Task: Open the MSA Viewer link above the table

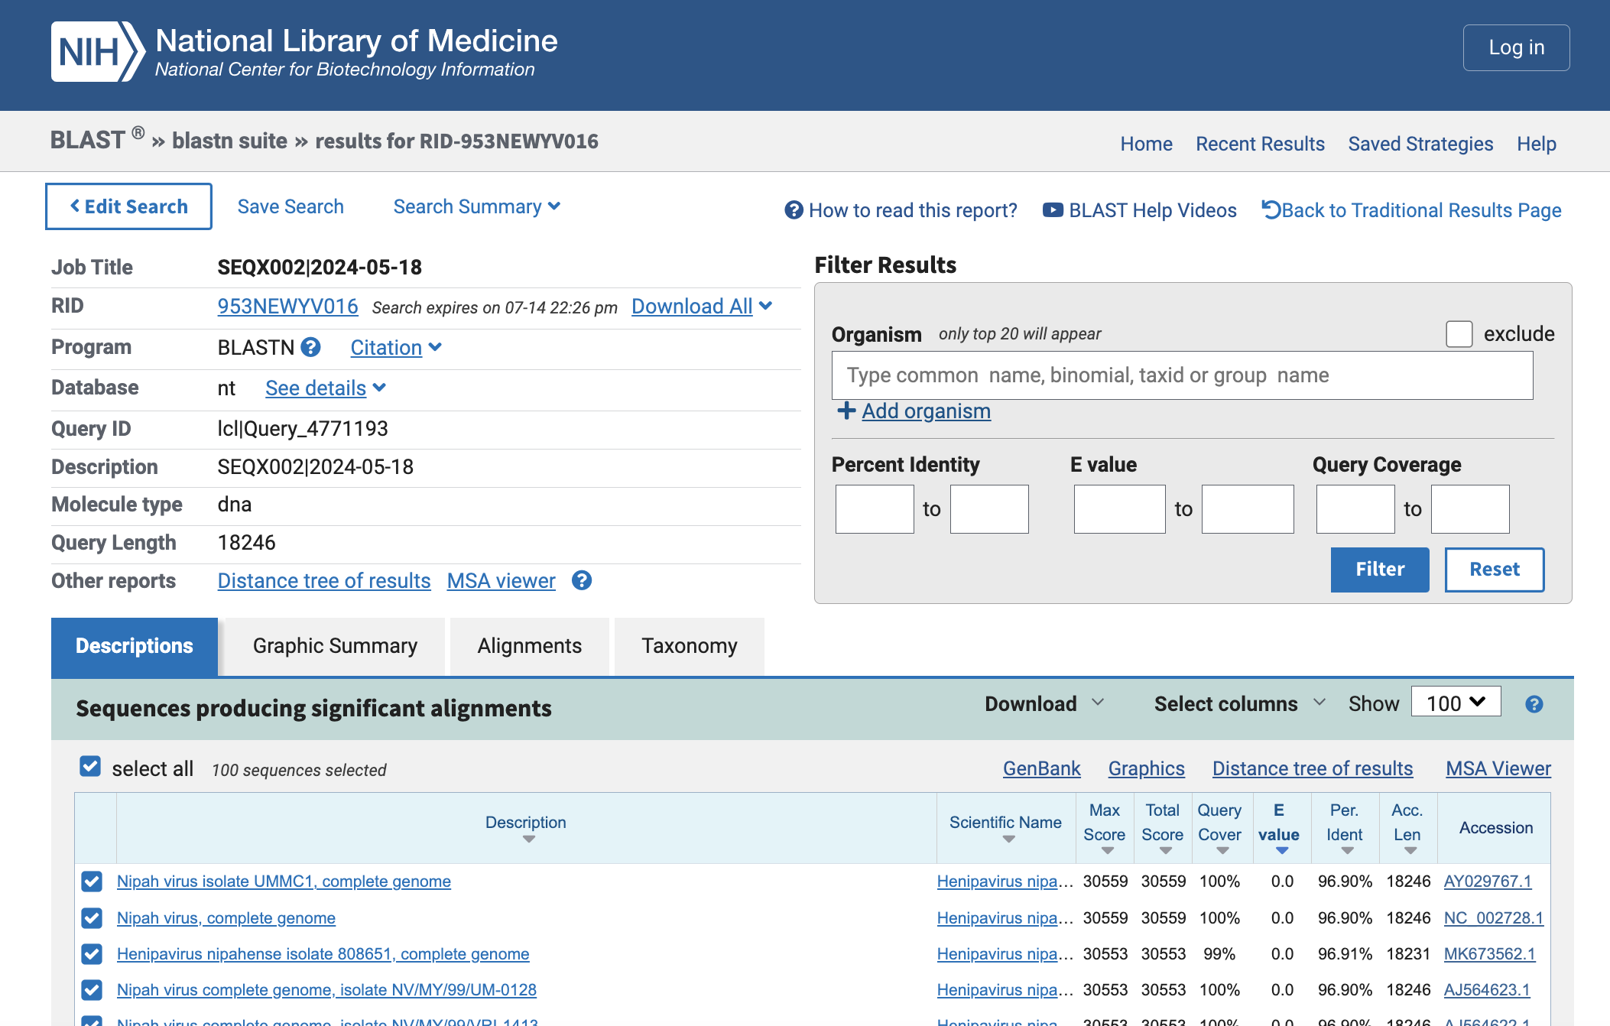Action: pyautogui.click(x=1498, y=768)
